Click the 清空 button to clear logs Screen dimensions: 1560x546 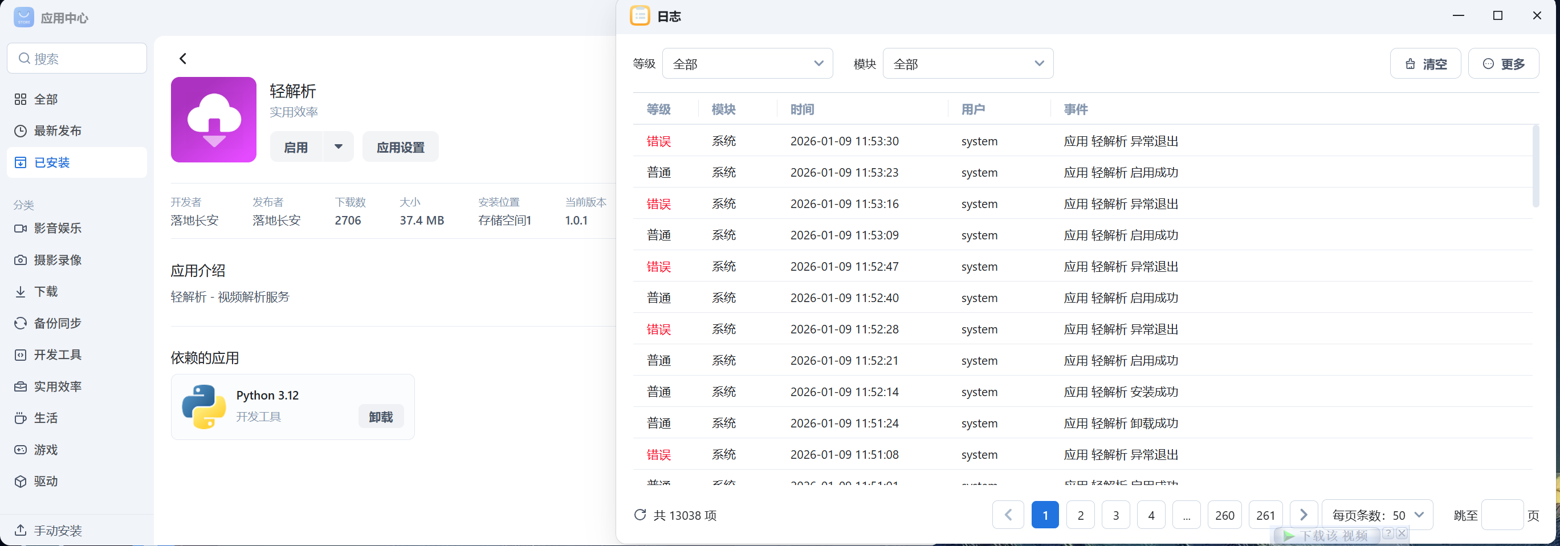(1425, 63)
